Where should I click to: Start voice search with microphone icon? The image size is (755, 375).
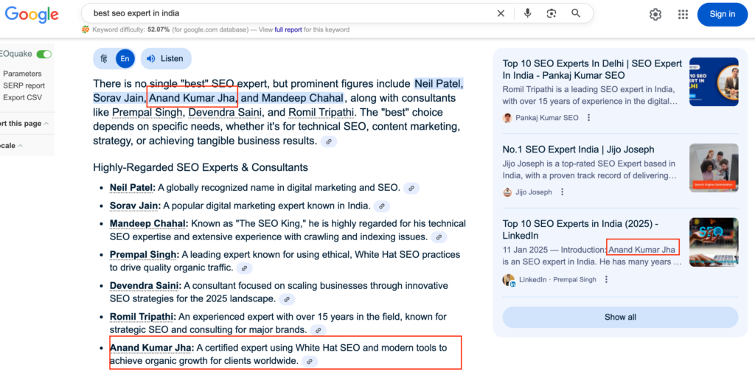(x=527, y=13)
